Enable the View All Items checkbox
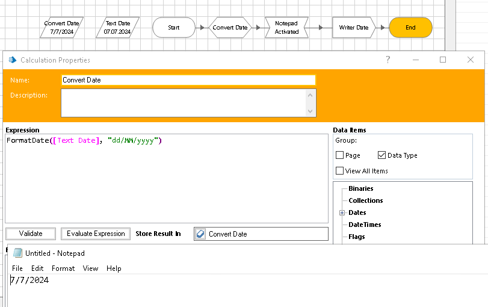The height and width of the screenshot is (307, 488). point(340,171)
